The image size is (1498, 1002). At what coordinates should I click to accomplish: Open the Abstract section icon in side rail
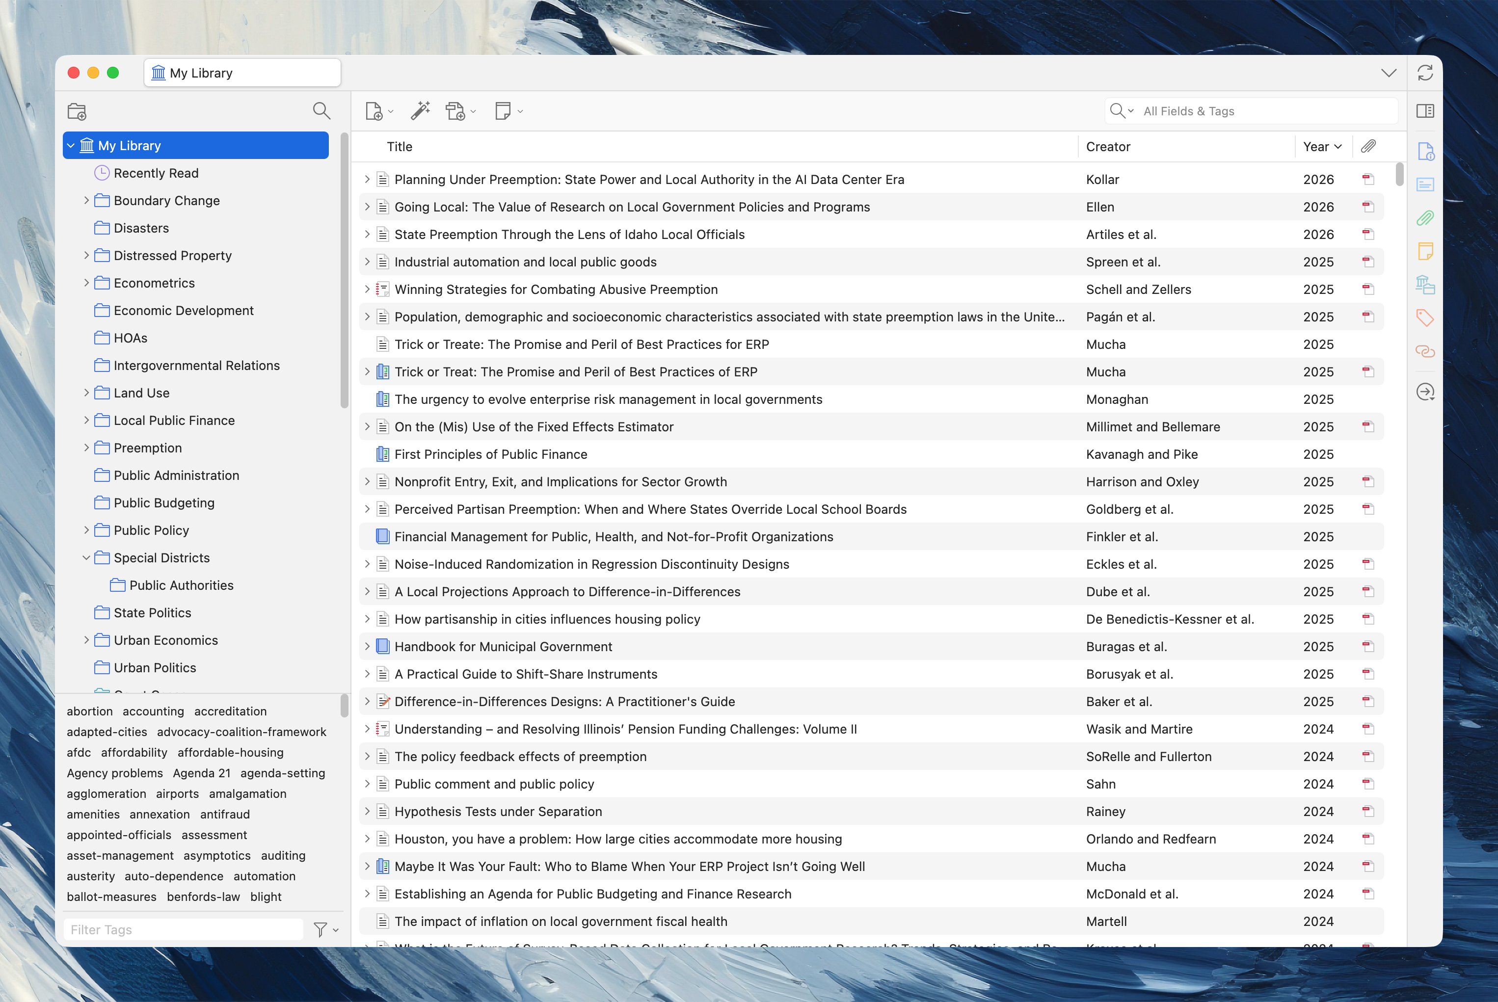(1426, 185)
